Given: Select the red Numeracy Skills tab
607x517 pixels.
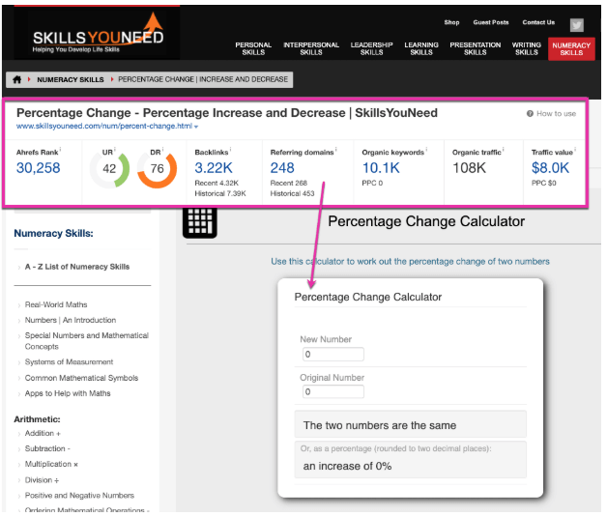Looking at the screenshot, I should click(x=571, y=49).
